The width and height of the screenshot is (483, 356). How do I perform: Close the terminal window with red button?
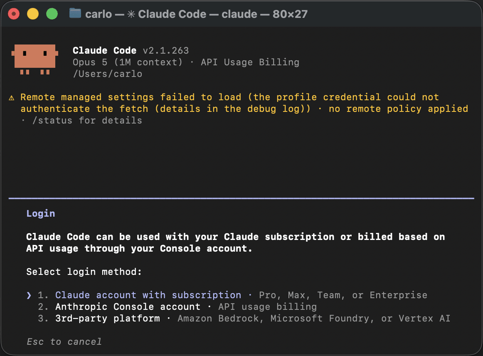click(14, 14)
